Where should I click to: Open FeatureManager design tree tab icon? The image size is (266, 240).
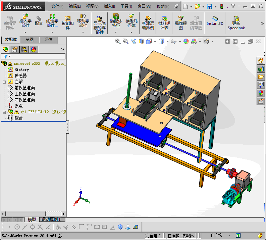pyautogui.click(x=5, y=49)
